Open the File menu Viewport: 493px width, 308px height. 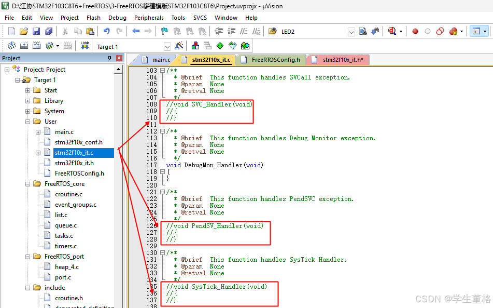9,18
